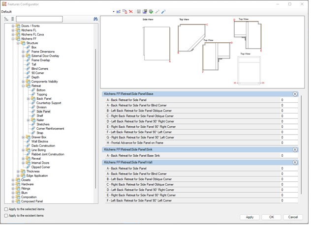311x228 pixels.
Task: Click the tree search input field
Action: 39,19
